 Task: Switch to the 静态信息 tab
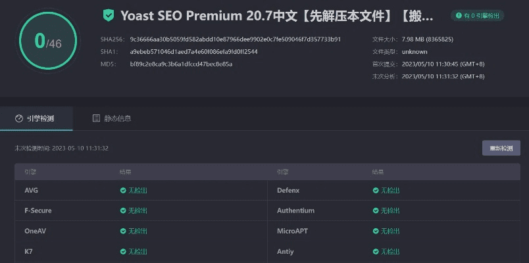(x=112, y=118)
